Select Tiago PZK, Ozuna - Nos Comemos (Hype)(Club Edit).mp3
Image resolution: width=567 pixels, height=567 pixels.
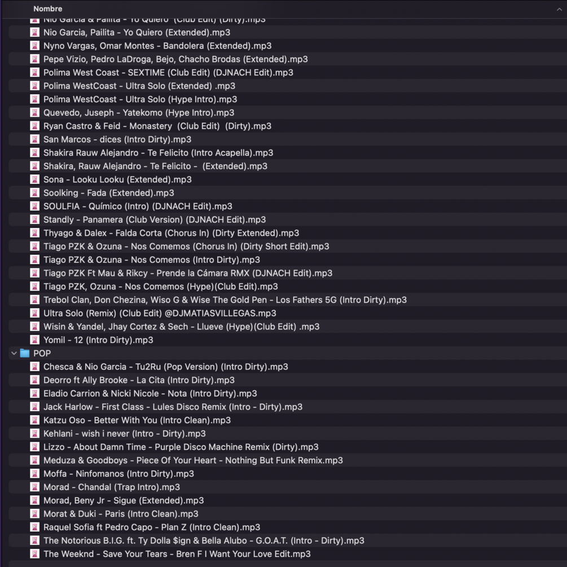pos(161,287)
